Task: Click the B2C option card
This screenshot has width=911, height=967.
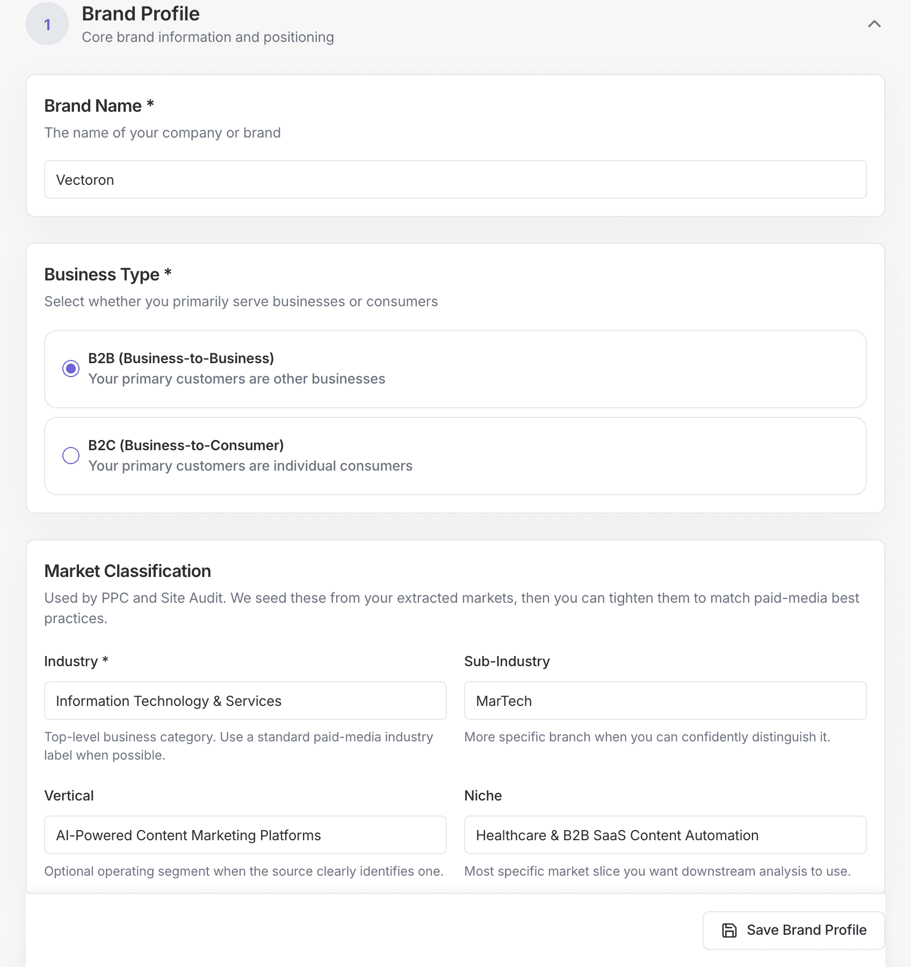Action: point(455,456)
